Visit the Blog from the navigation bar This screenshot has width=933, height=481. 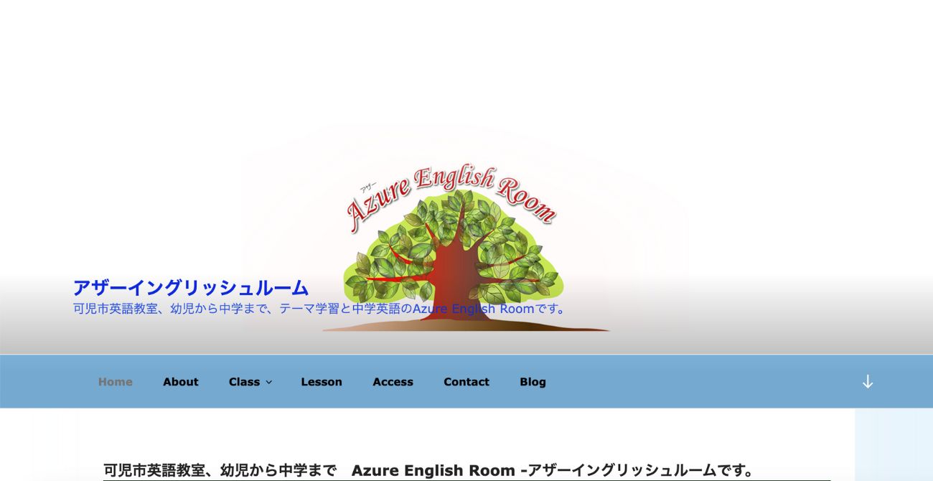click(533, 381)
